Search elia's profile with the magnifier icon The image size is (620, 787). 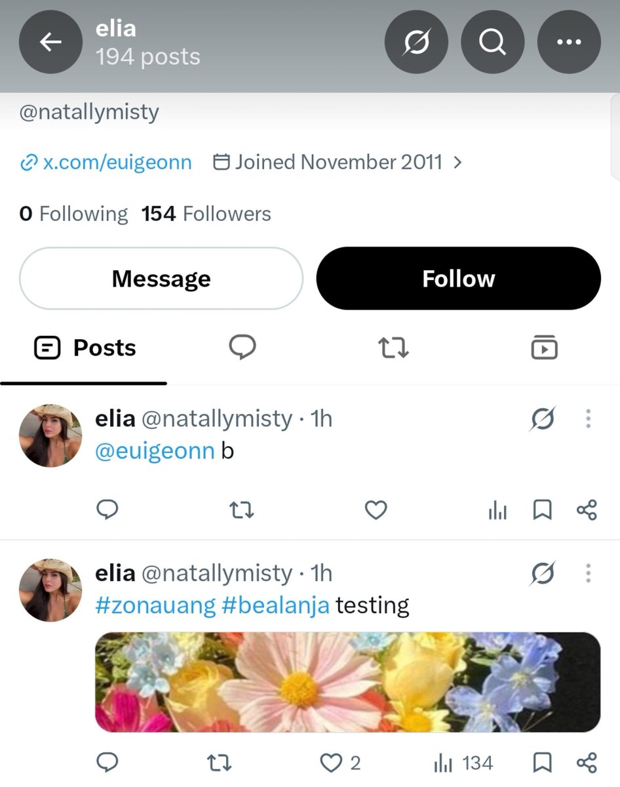pos(492,42)
